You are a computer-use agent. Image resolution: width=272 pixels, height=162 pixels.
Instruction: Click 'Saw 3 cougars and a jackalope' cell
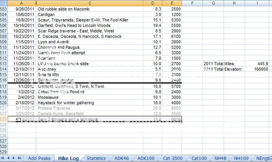pyautogui.click(x=90, y=119)
